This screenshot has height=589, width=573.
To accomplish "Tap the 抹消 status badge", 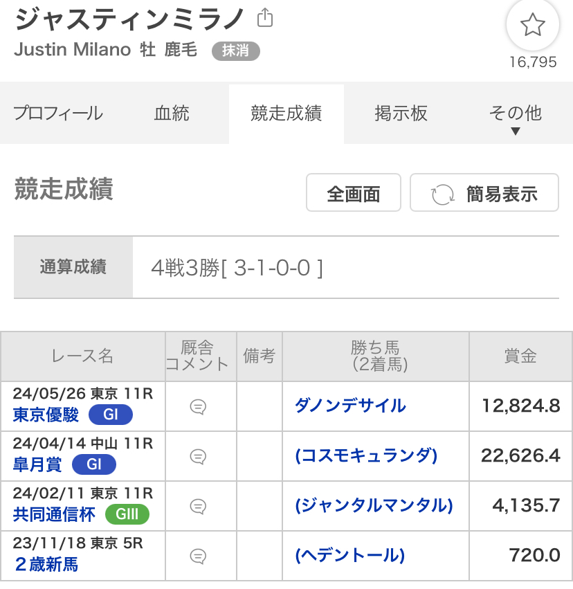I will pos(235,51).
